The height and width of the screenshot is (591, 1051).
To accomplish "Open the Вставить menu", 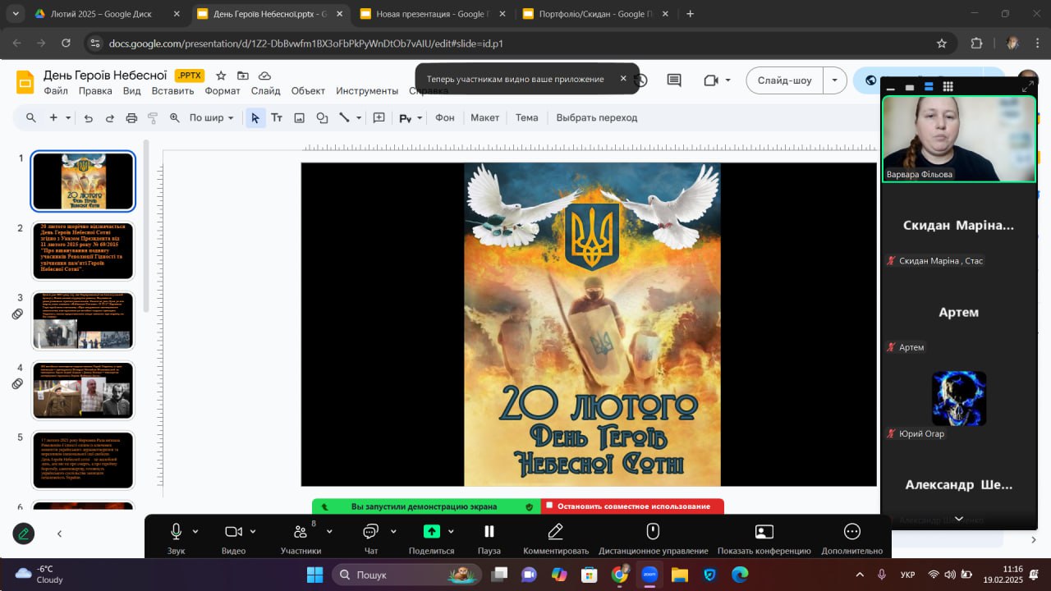I will 172,91.
